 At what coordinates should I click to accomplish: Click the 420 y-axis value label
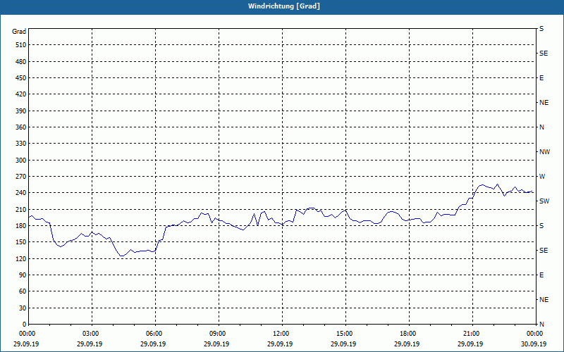pos(21,94)
